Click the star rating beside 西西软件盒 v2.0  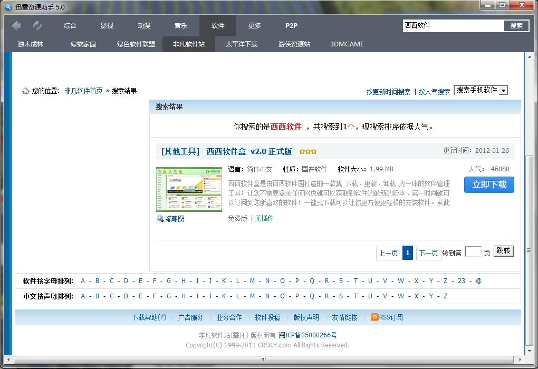tap(308, 150)
